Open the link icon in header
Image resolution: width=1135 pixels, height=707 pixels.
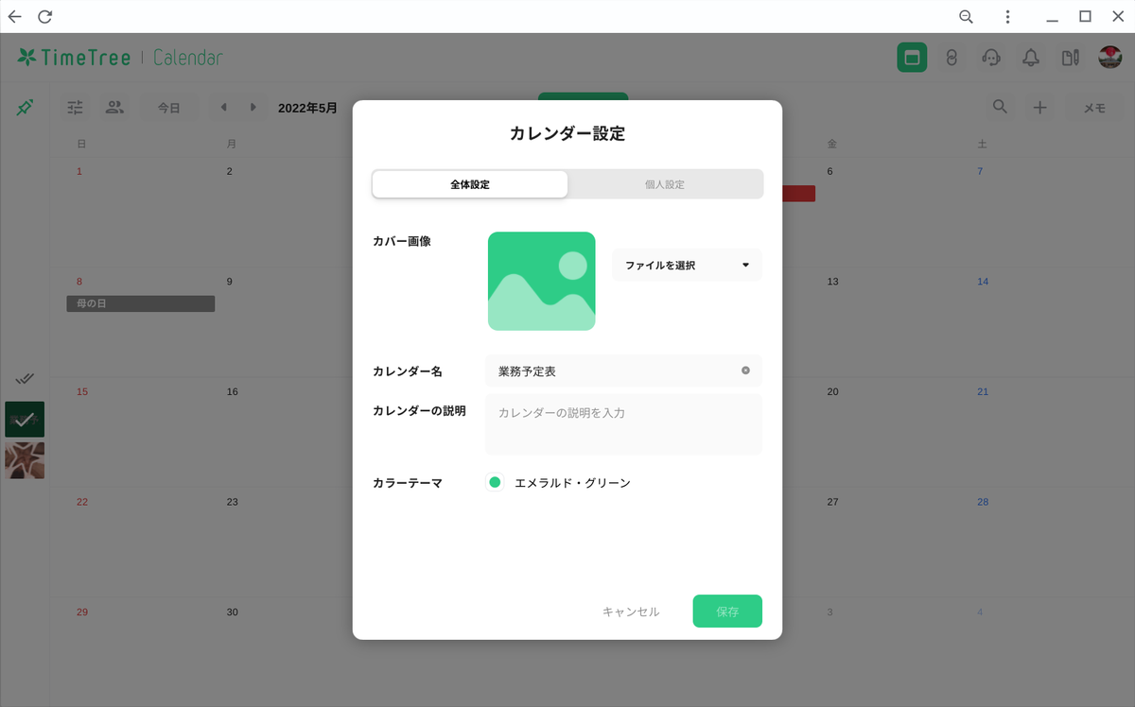952,58
